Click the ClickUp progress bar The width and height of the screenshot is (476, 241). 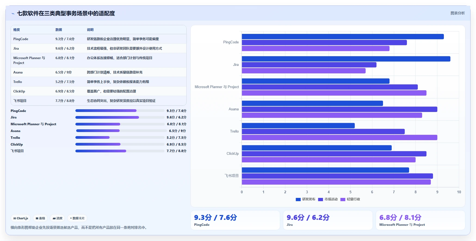click(x=120, y=144)
